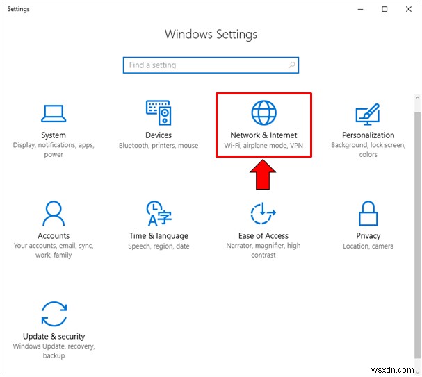Viewport: 422px width, 377px height.
Task: Close the Settings window
Action: click(x=408, y=9)
